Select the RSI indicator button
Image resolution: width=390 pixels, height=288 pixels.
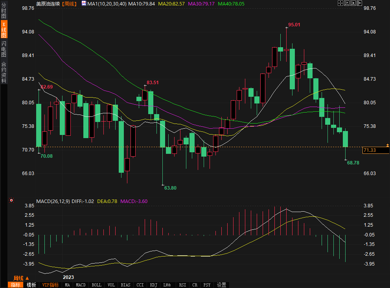point(182,285)
